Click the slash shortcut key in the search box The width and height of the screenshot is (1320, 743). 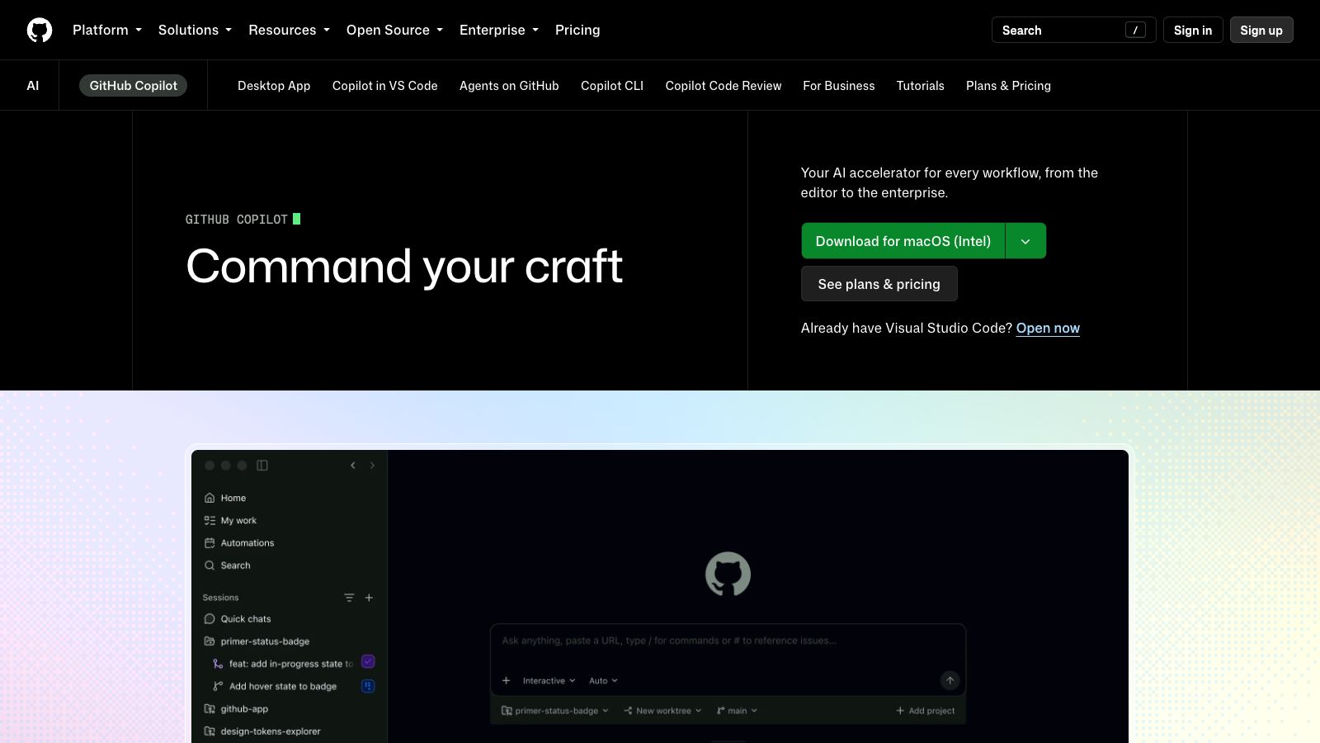[1135, 30]
